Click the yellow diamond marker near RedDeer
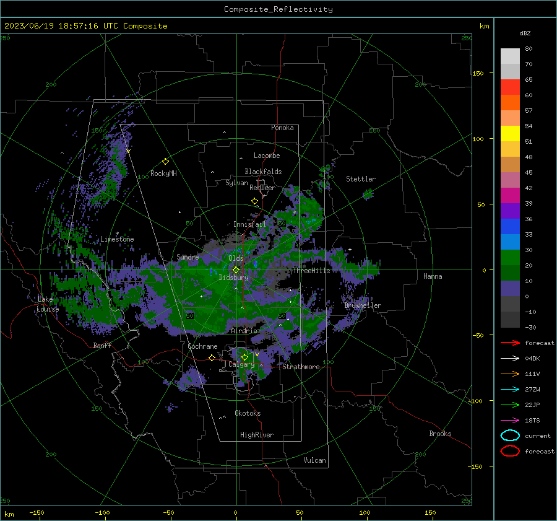This screenshot has width=557, height=521. coord(254,201)
